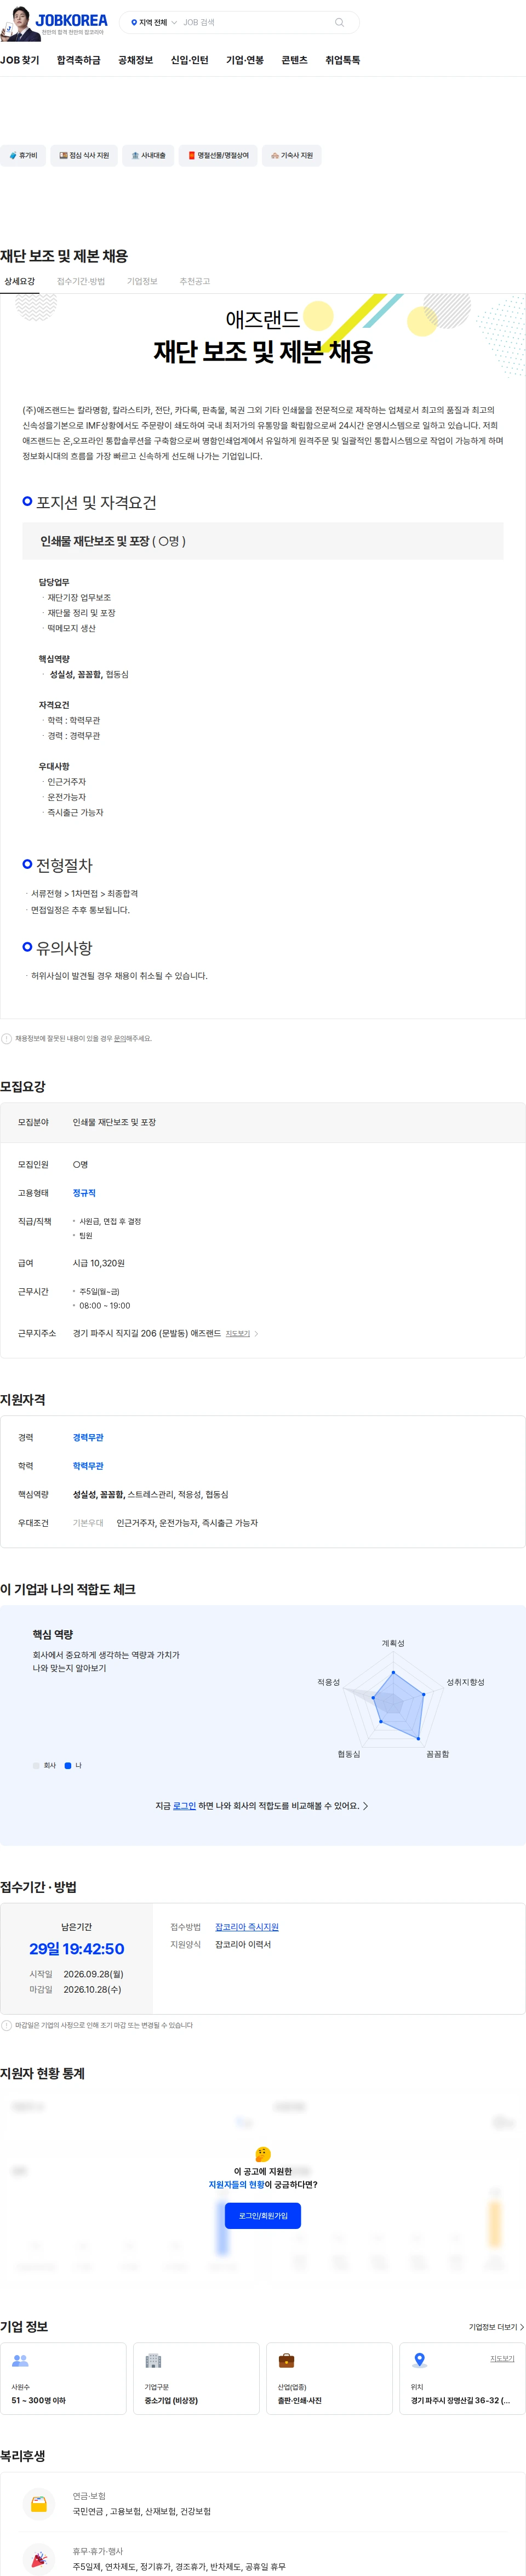Click the 꼼꼼함 radar chart label
The image size is (526, 2576).
[437, 1754]
